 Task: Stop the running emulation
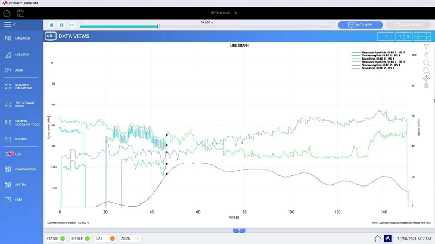click(51, 25)
